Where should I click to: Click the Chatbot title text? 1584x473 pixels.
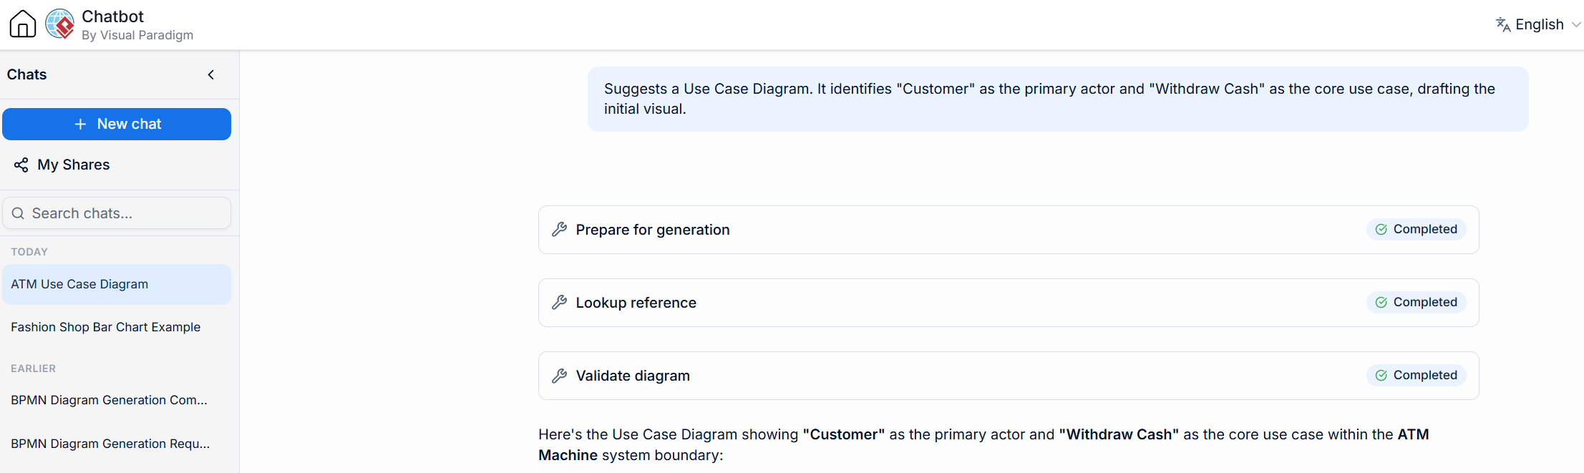coord(112,16)
